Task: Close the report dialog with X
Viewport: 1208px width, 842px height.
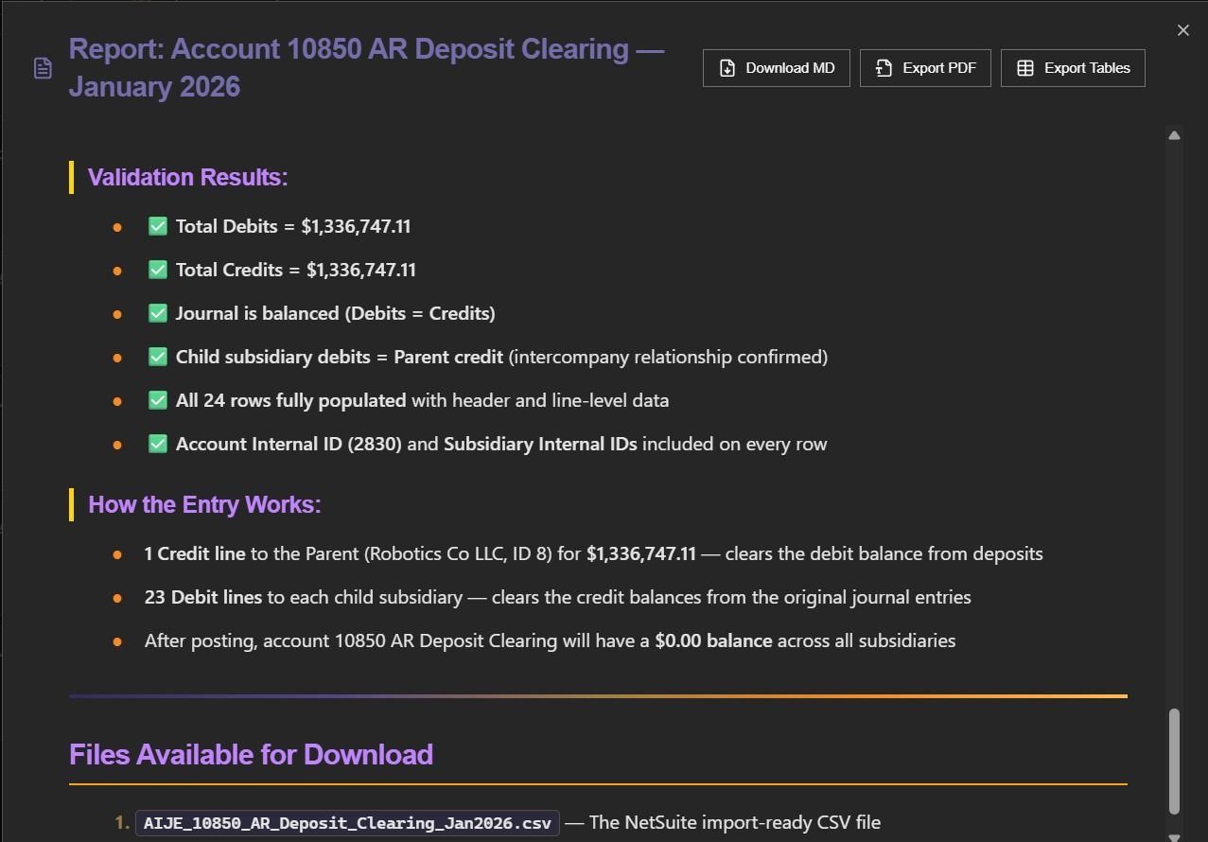Action: coord(1182,30)
